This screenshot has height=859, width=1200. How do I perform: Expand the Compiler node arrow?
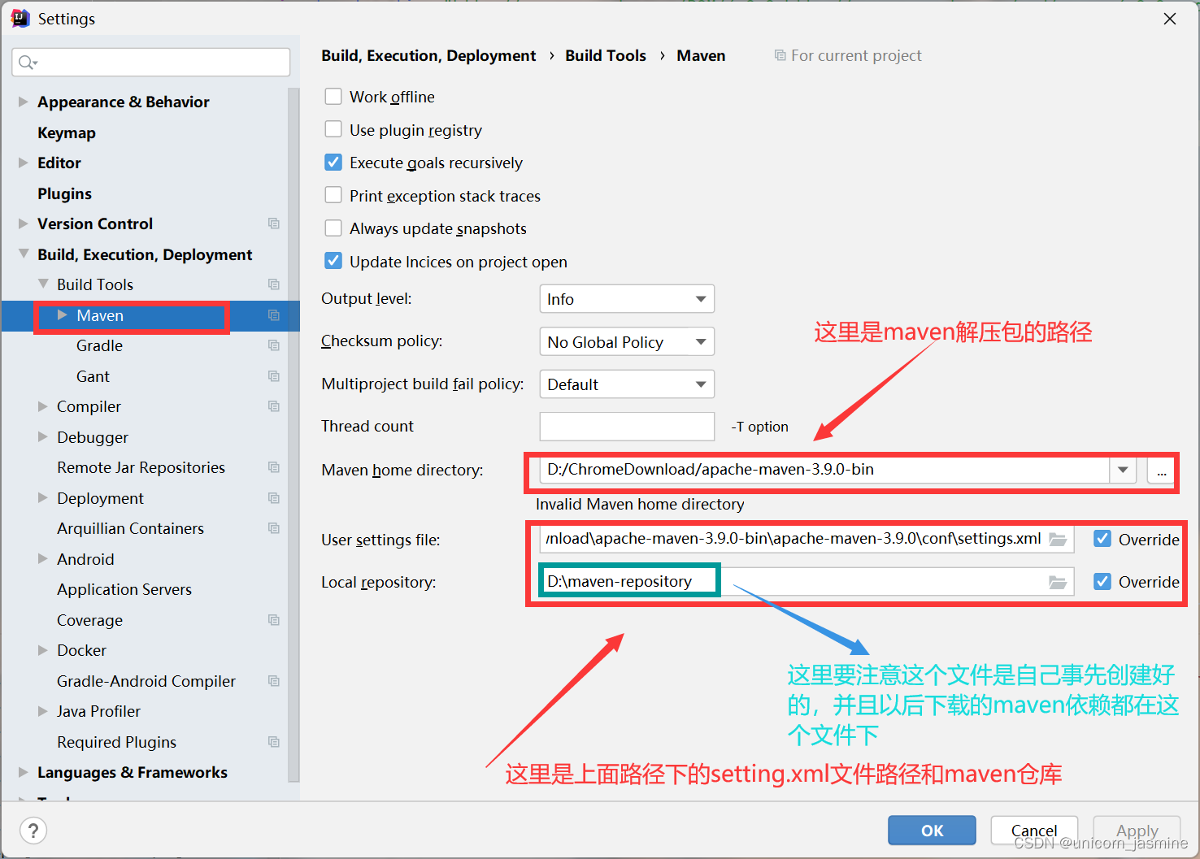tap(43, 406)
